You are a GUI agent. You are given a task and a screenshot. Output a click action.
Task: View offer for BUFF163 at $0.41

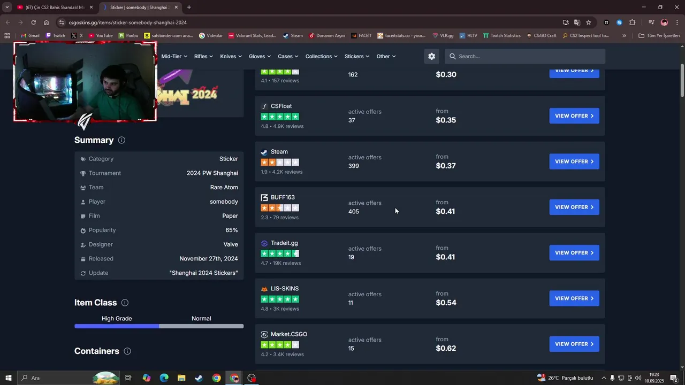click(574, 207)
